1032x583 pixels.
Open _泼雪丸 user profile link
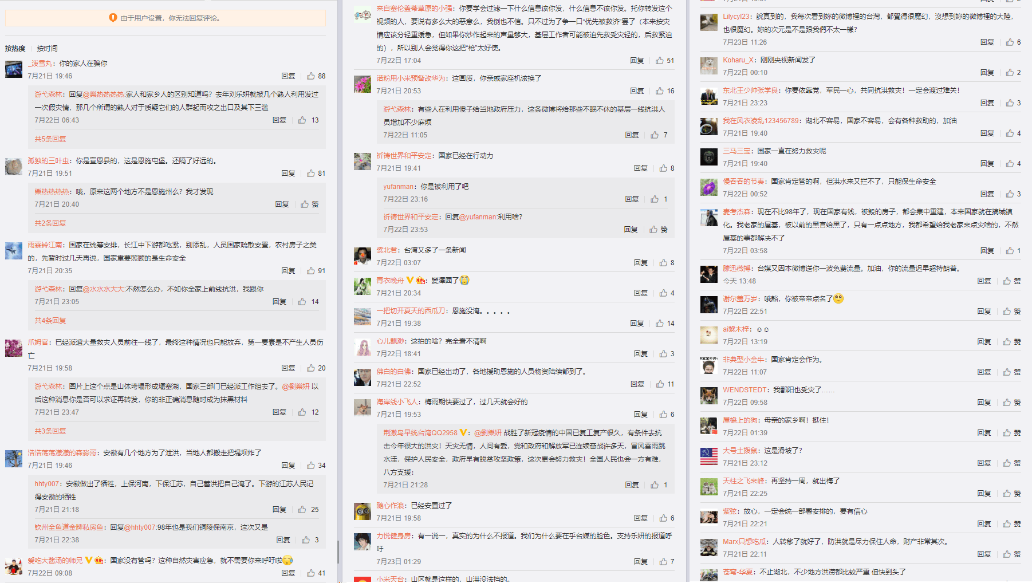(x=40, y=63)
